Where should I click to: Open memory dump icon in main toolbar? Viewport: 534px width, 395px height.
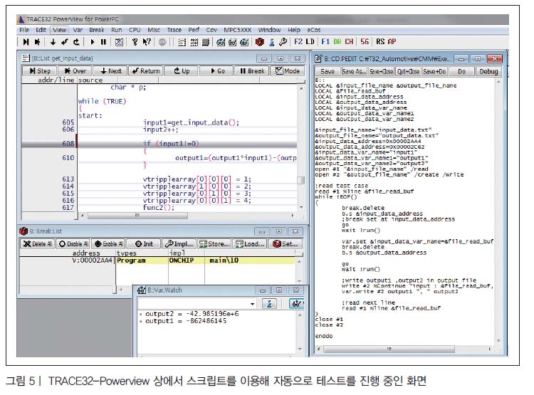194,42
